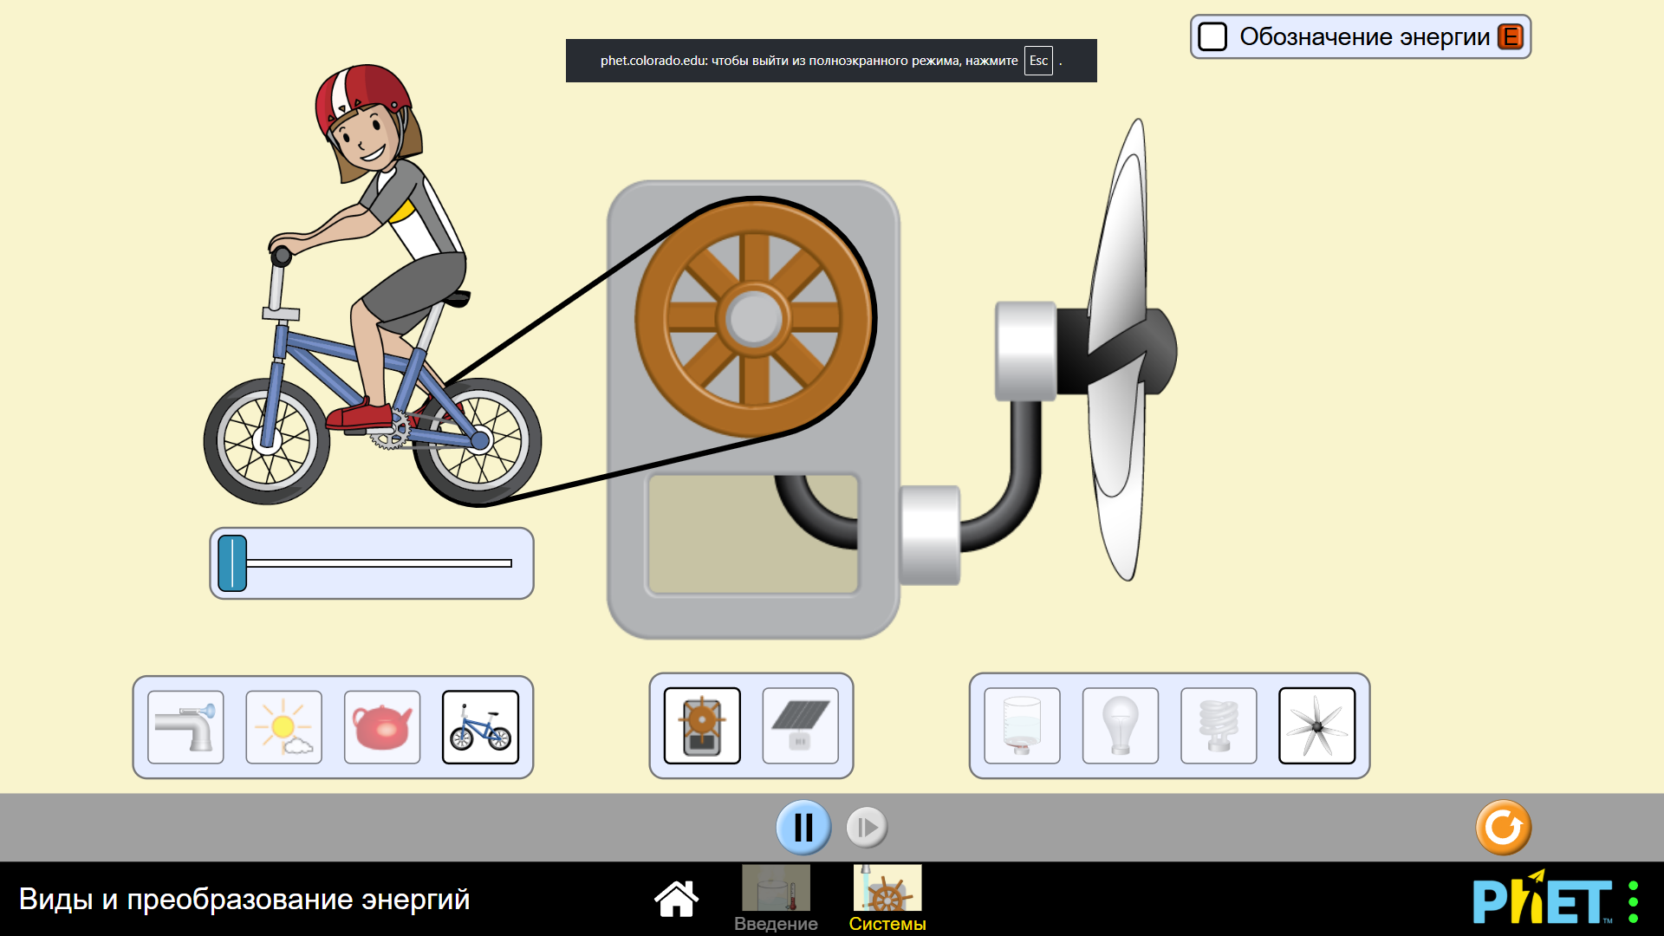Select the teapot energy source icon
The image size is (1664, 936).
pos(382,727)
